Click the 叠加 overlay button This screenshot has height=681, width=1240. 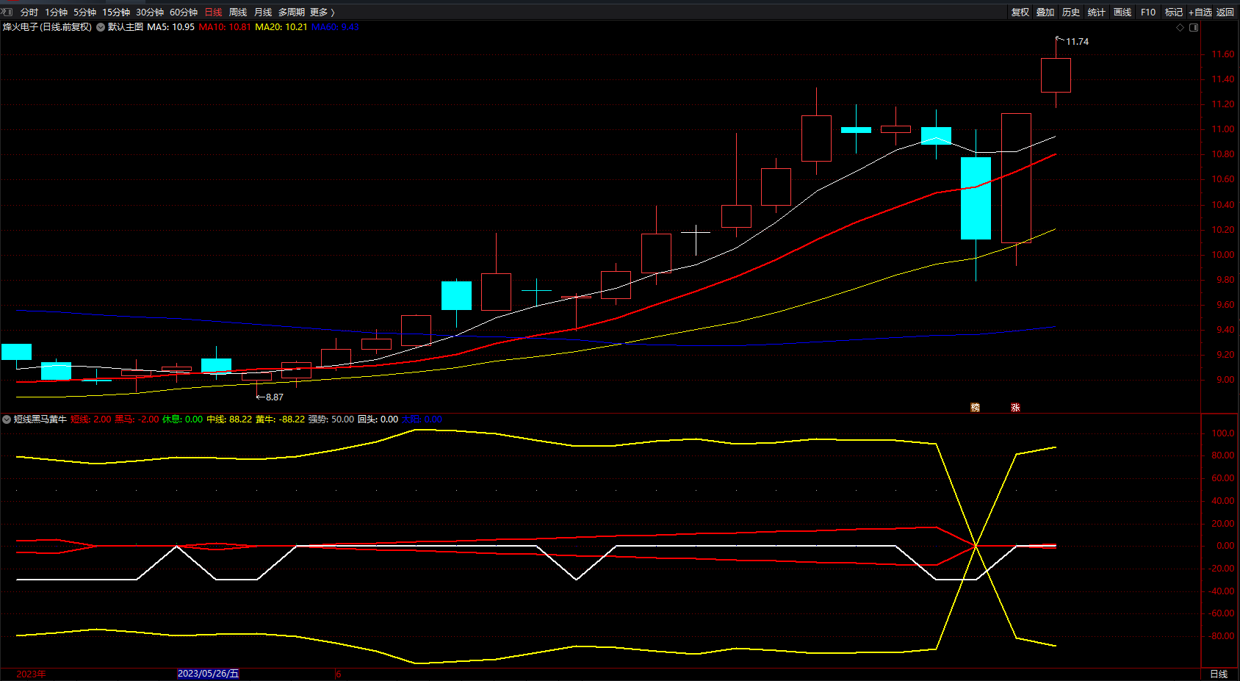pyautogui.click(x=1045, y=12)
